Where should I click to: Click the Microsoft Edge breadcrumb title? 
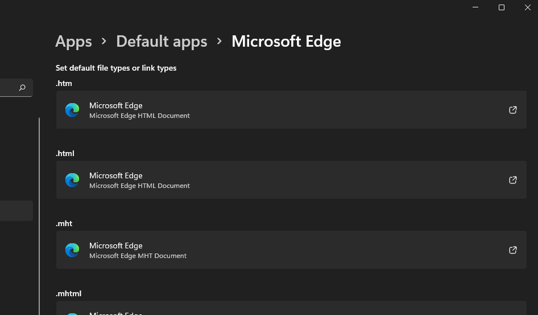click(286, 42)
